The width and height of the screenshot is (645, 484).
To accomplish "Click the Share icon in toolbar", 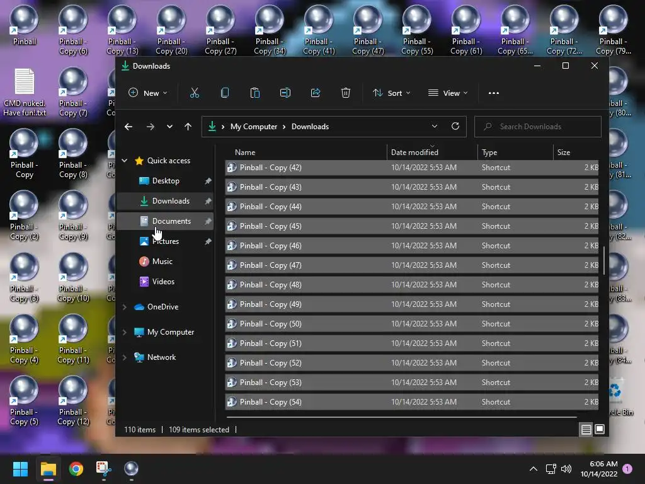I will pyautogui.click(x=316, y=93).
